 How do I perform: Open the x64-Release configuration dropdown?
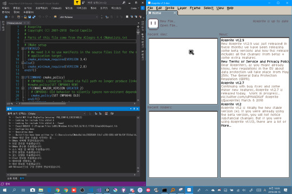click(x=78, y=17)
